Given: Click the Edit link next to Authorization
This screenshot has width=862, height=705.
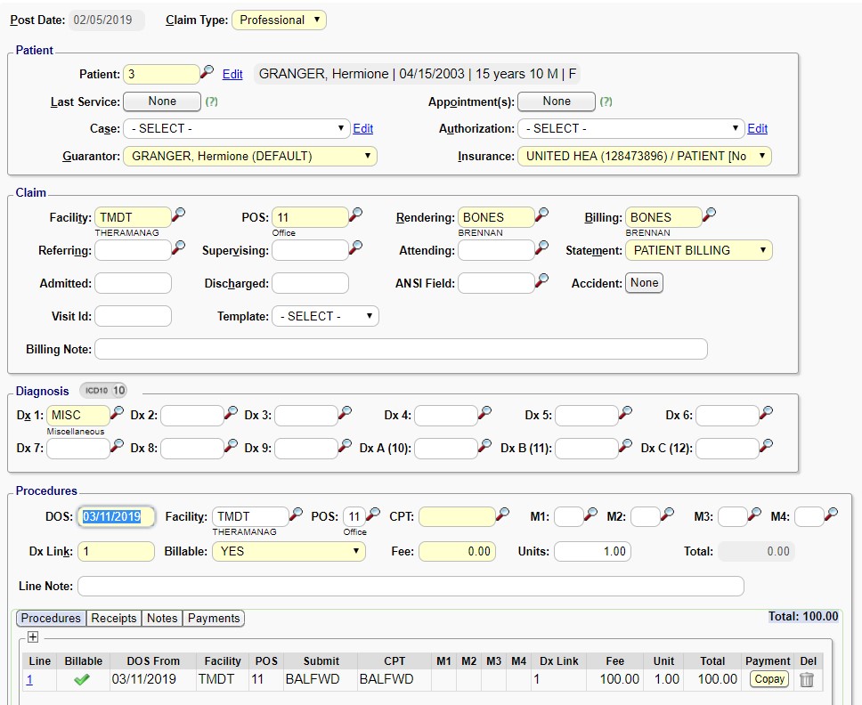Looking at the screenshot, I should point(757,129).
